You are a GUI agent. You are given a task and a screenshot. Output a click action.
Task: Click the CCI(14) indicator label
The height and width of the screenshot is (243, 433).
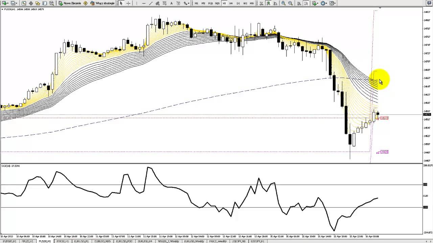pyautogui.click(x=11, y=166)
